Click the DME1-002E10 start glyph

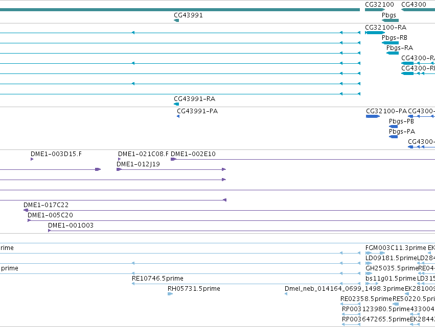click(173, 159)
